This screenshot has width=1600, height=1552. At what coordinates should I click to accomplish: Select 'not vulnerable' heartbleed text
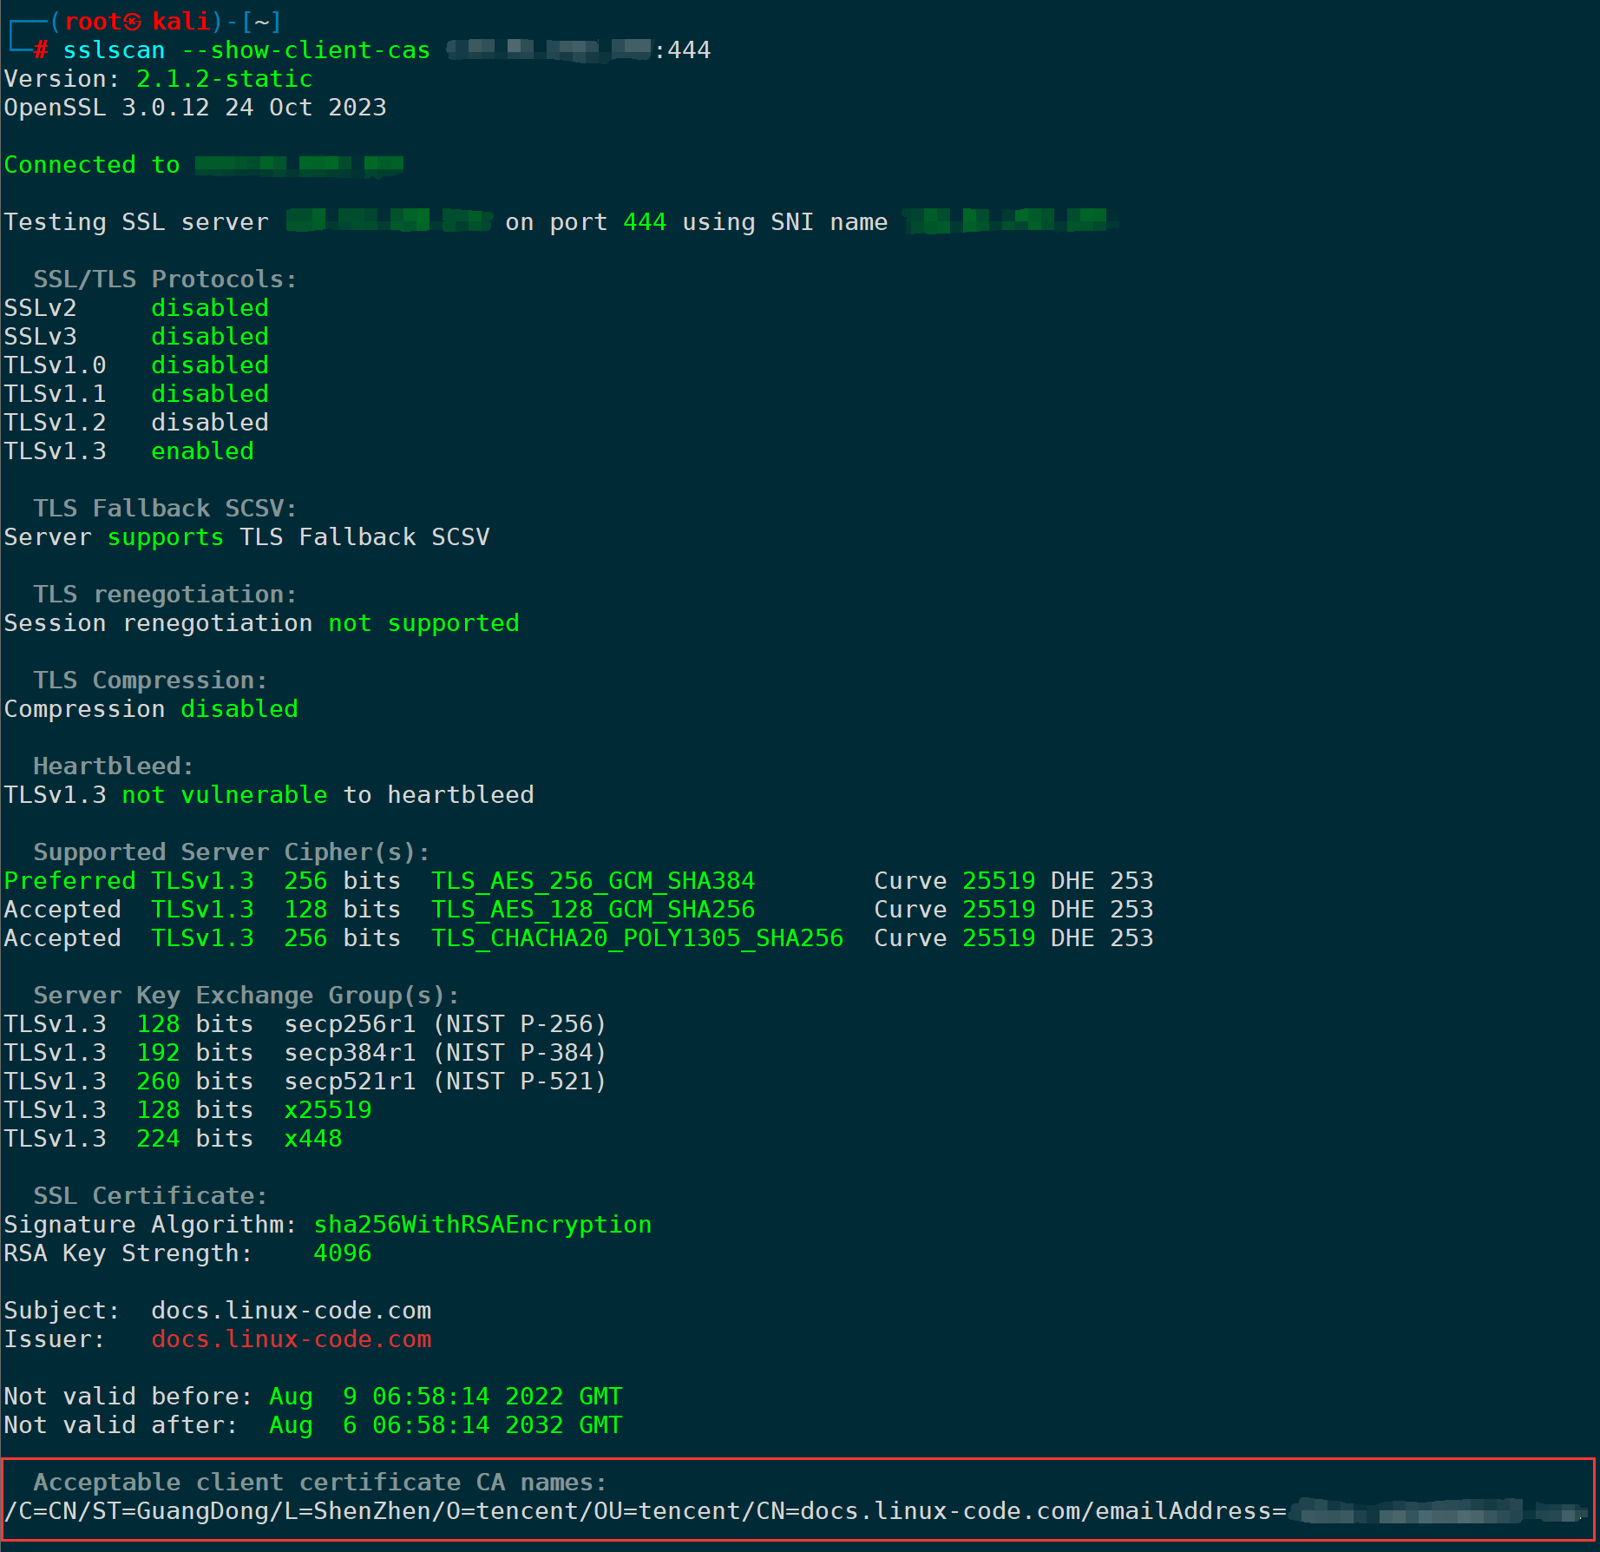pos(225,795)
